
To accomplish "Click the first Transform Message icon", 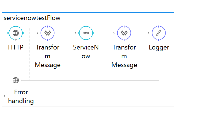I will click(x=48, y=33).
